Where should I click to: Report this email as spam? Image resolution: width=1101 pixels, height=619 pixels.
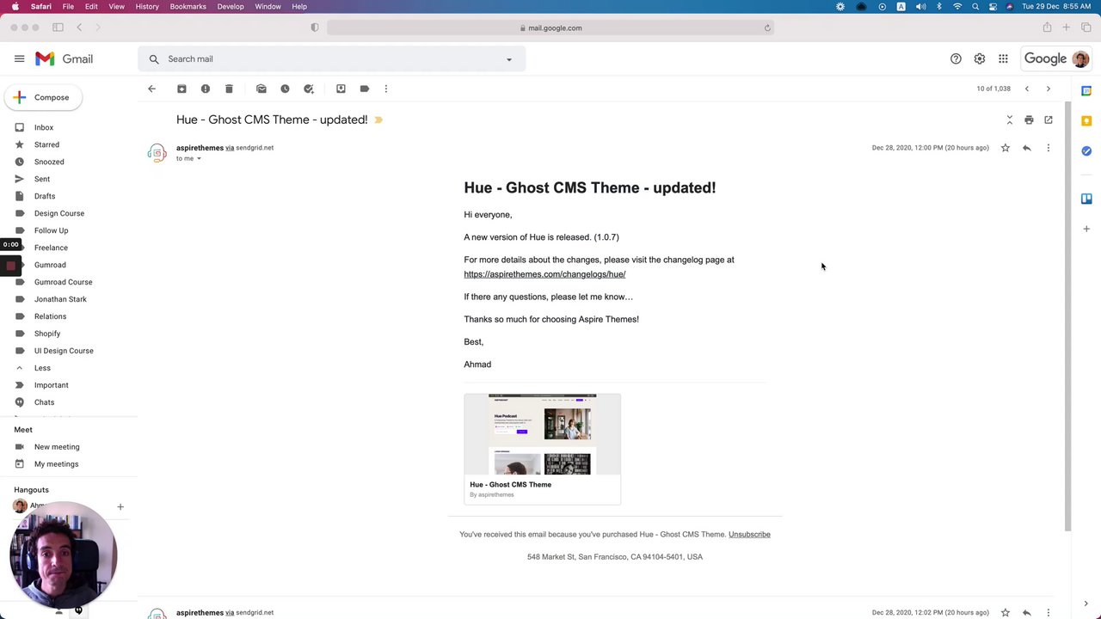pyautogui.click(x=205, y=89)
